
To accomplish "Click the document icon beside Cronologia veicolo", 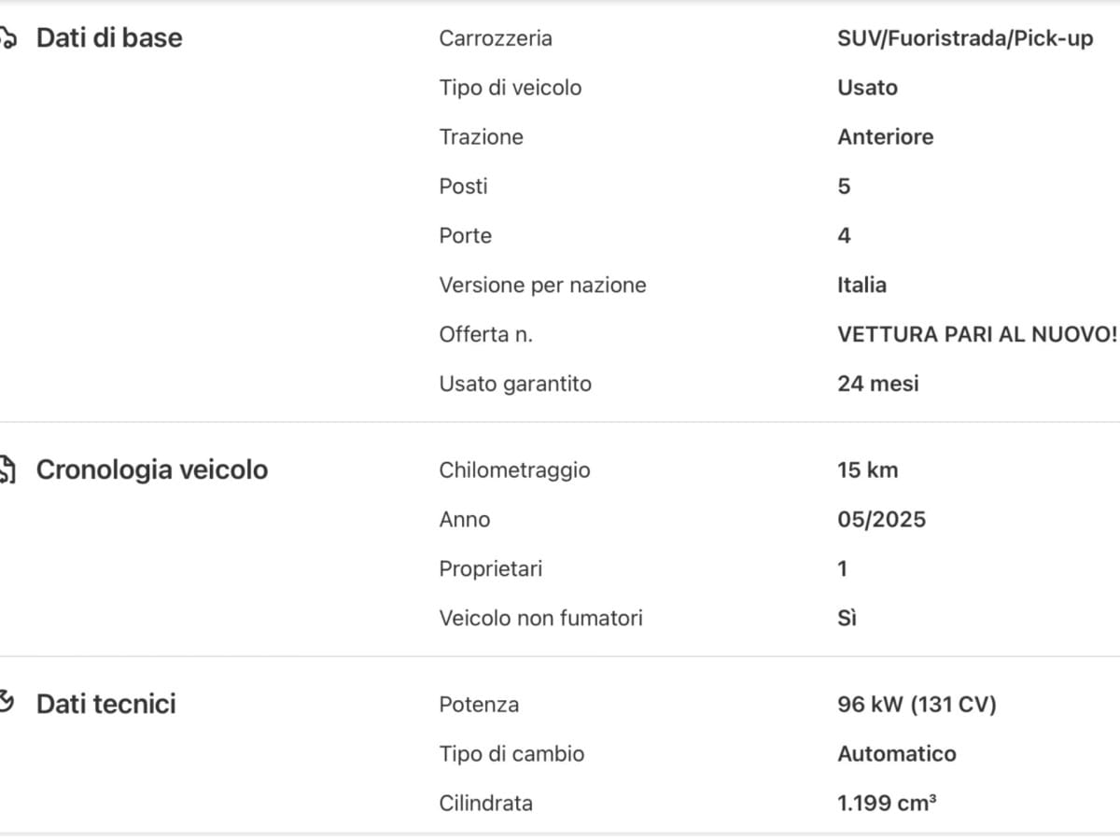I will (7, 469).
